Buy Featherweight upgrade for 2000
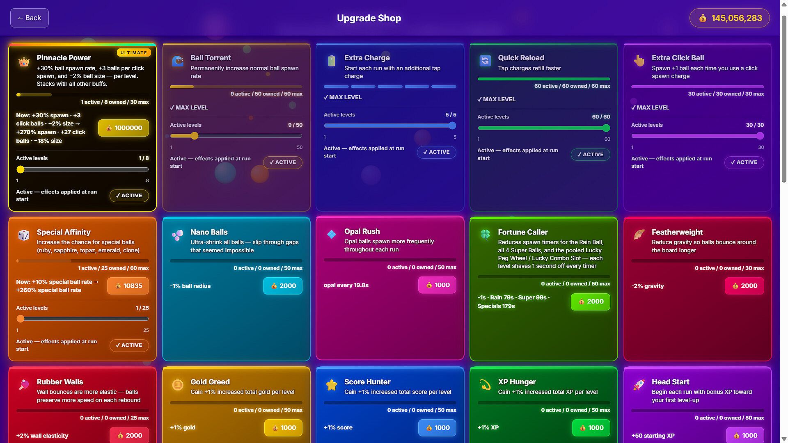788x443 pixels. point(744,286)
